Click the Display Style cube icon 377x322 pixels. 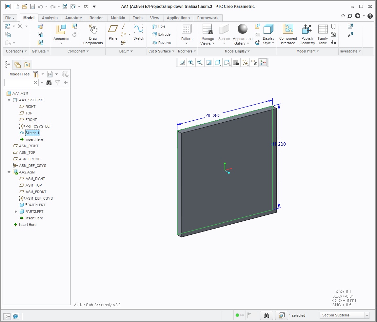click(268, 29)
